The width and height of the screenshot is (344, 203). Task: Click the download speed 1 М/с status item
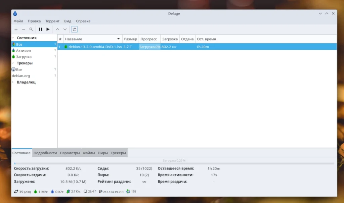pyautogui.click(x=41, y=192)
